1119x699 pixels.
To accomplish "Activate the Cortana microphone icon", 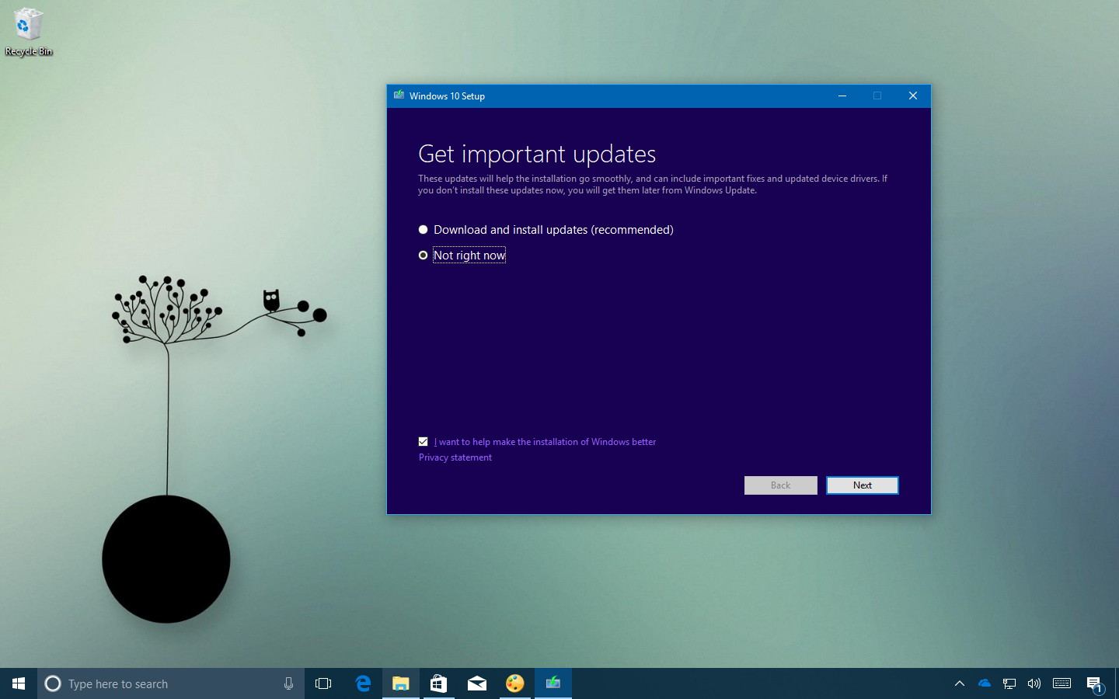I will pyautogui.click(x=288, y=683).
